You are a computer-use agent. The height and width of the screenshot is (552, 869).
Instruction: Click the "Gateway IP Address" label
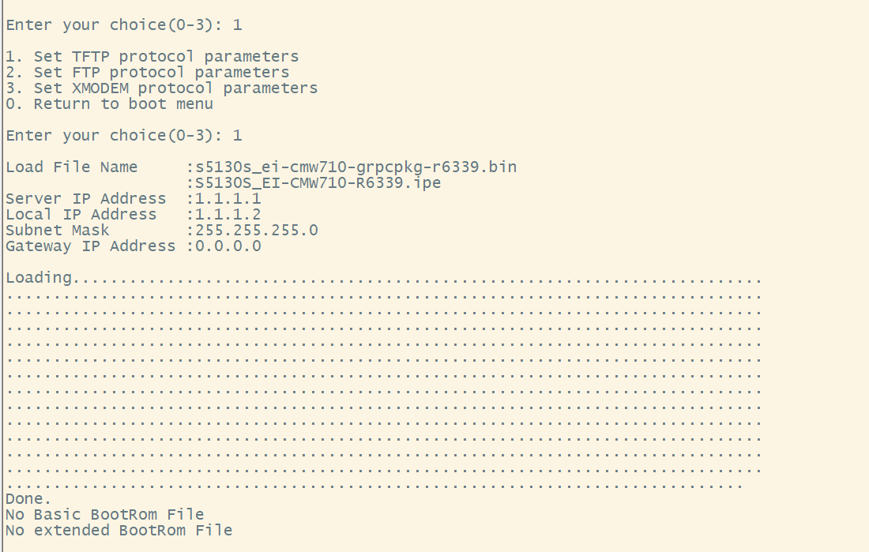pyautogui.click(x=90, y=246)
